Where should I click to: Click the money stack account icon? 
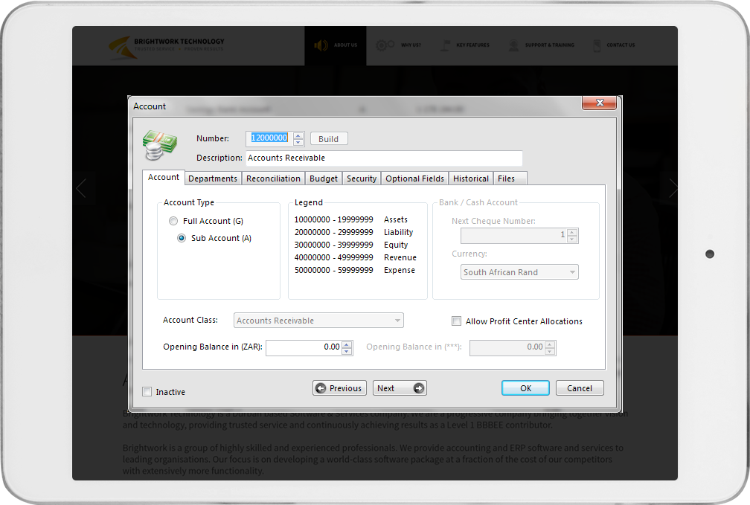(x=160, y=145)
